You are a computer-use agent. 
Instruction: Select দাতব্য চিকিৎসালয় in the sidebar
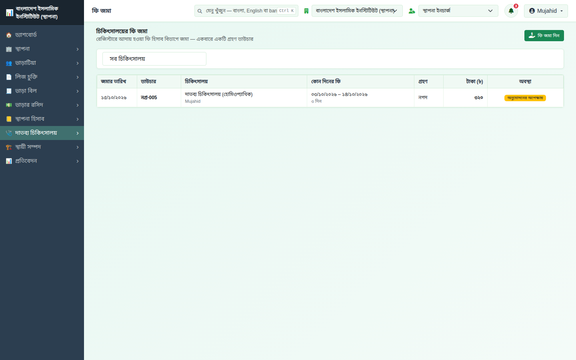click(x=42, y=133)
